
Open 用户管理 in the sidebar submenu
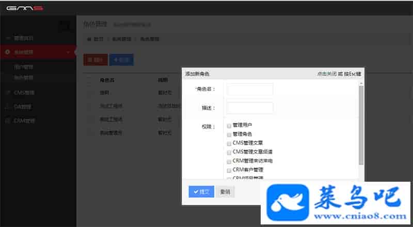(24, 67)
